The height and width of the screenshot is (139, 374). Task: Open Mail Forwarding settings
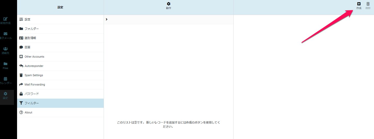tap(60, 84)
